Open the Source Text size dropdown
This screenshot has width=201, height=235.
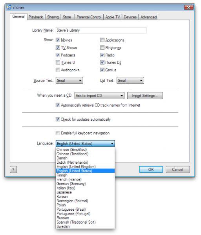click(69, 80)
